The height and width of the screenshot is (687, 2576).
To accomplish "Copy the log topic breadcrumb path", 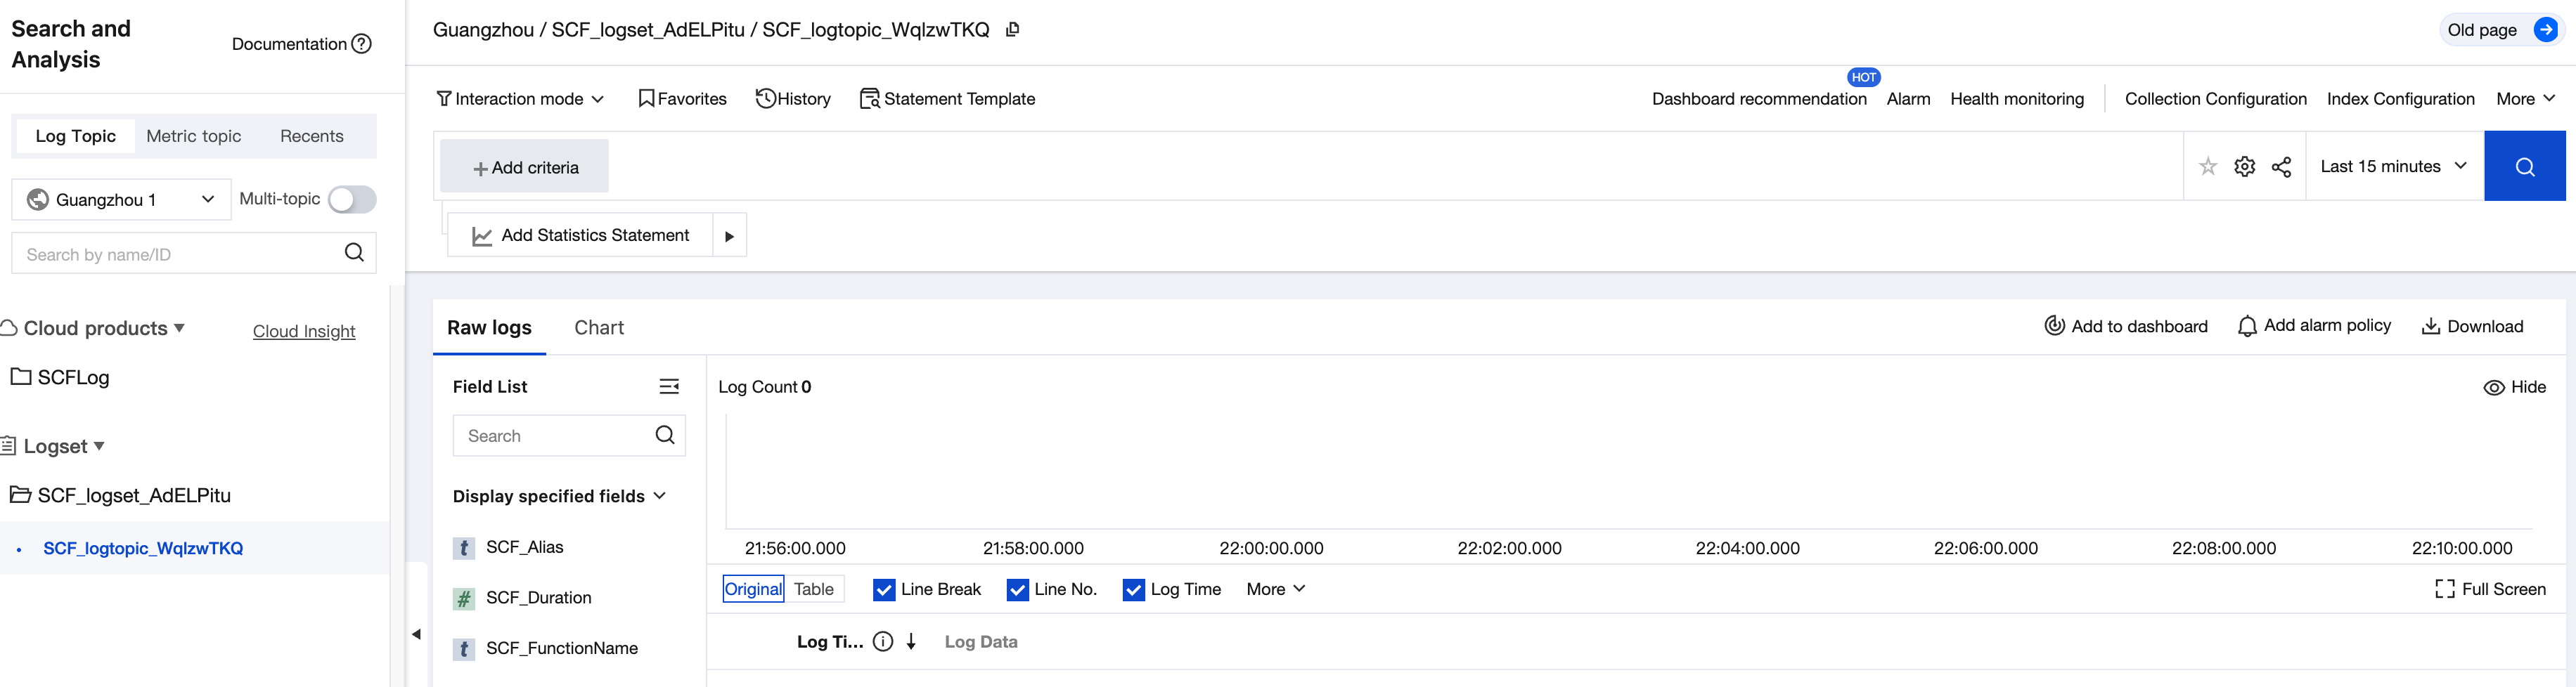I will (x=1012, y=30).
